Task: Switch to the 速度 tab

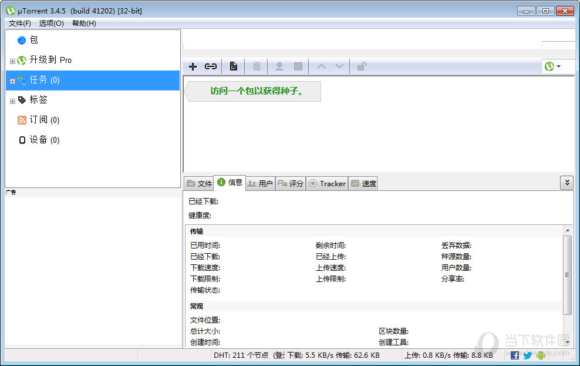Action: [x=363, y=183]
